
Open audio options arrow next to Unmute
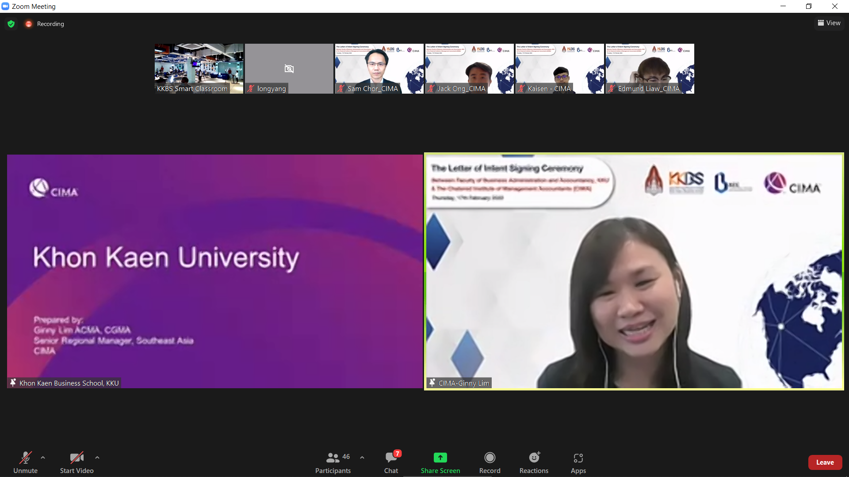point(43,458)
